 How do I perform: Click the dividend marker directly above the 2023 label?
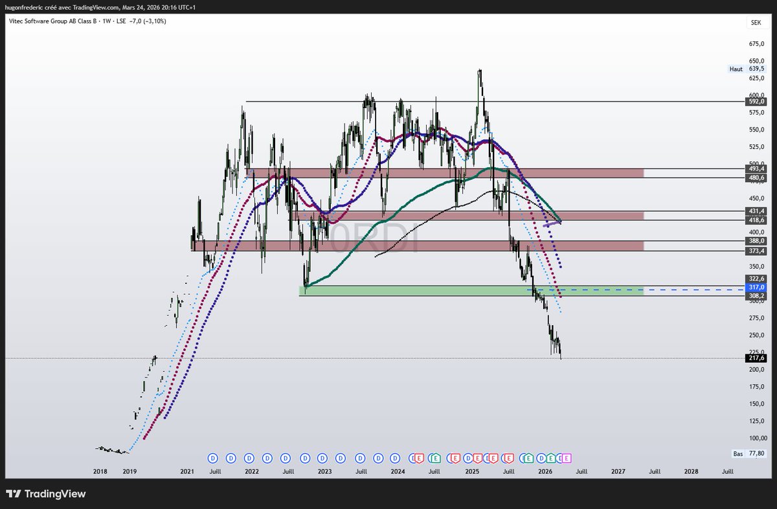pyautogui.click(x=322, y=458)
